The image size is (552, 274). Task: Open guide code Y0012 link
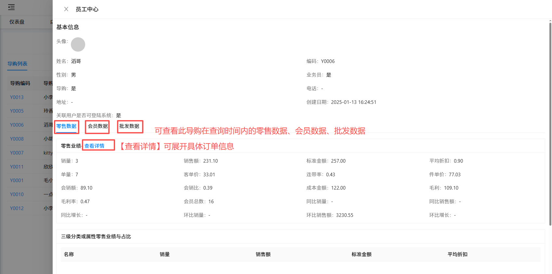pos(17,208)
